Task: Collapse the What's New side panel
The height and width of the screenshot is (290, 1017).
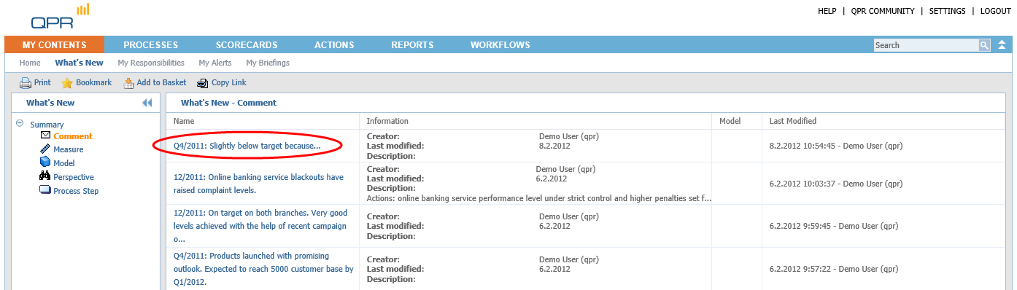Action: pyautogui.click(x=147, y=103)
